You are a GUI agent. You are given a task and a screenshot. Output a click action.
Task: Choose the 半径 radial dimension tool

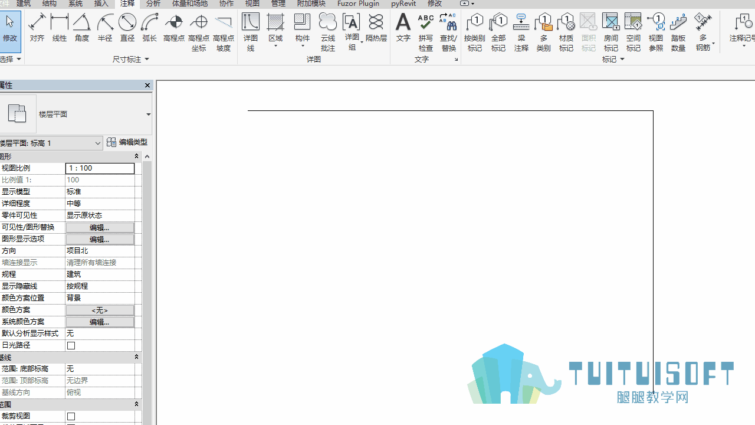click(x=105, y=28)
